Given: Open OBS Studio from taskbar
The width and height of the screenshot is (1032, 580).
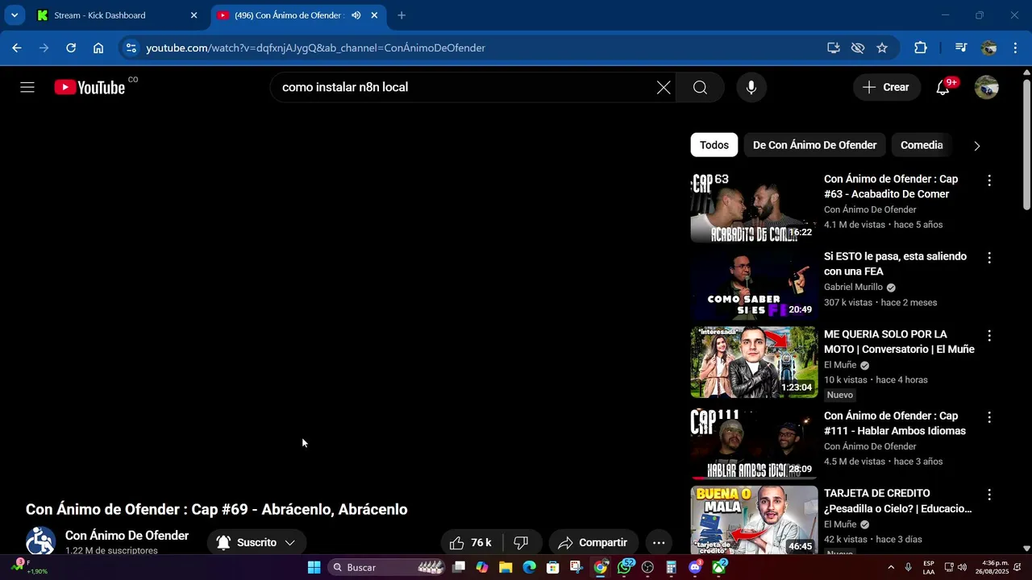Looking at the screenshot, I should coord(647,567).
